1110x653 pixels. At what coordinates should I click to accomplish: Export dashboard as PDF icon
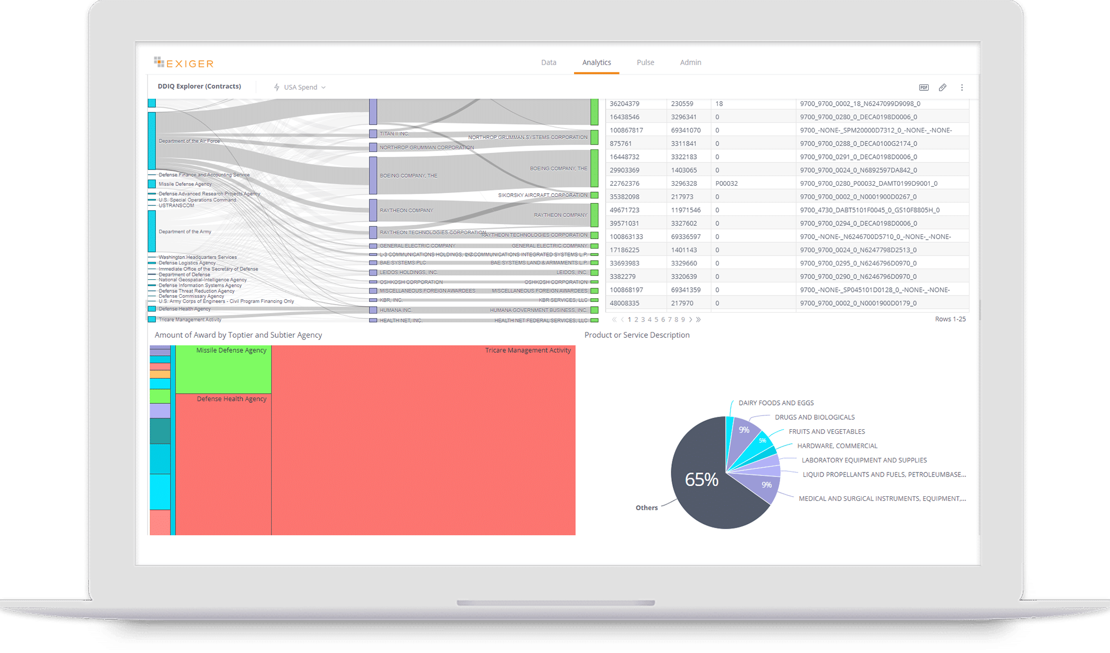pyautogui.click(x=923, y=87)
